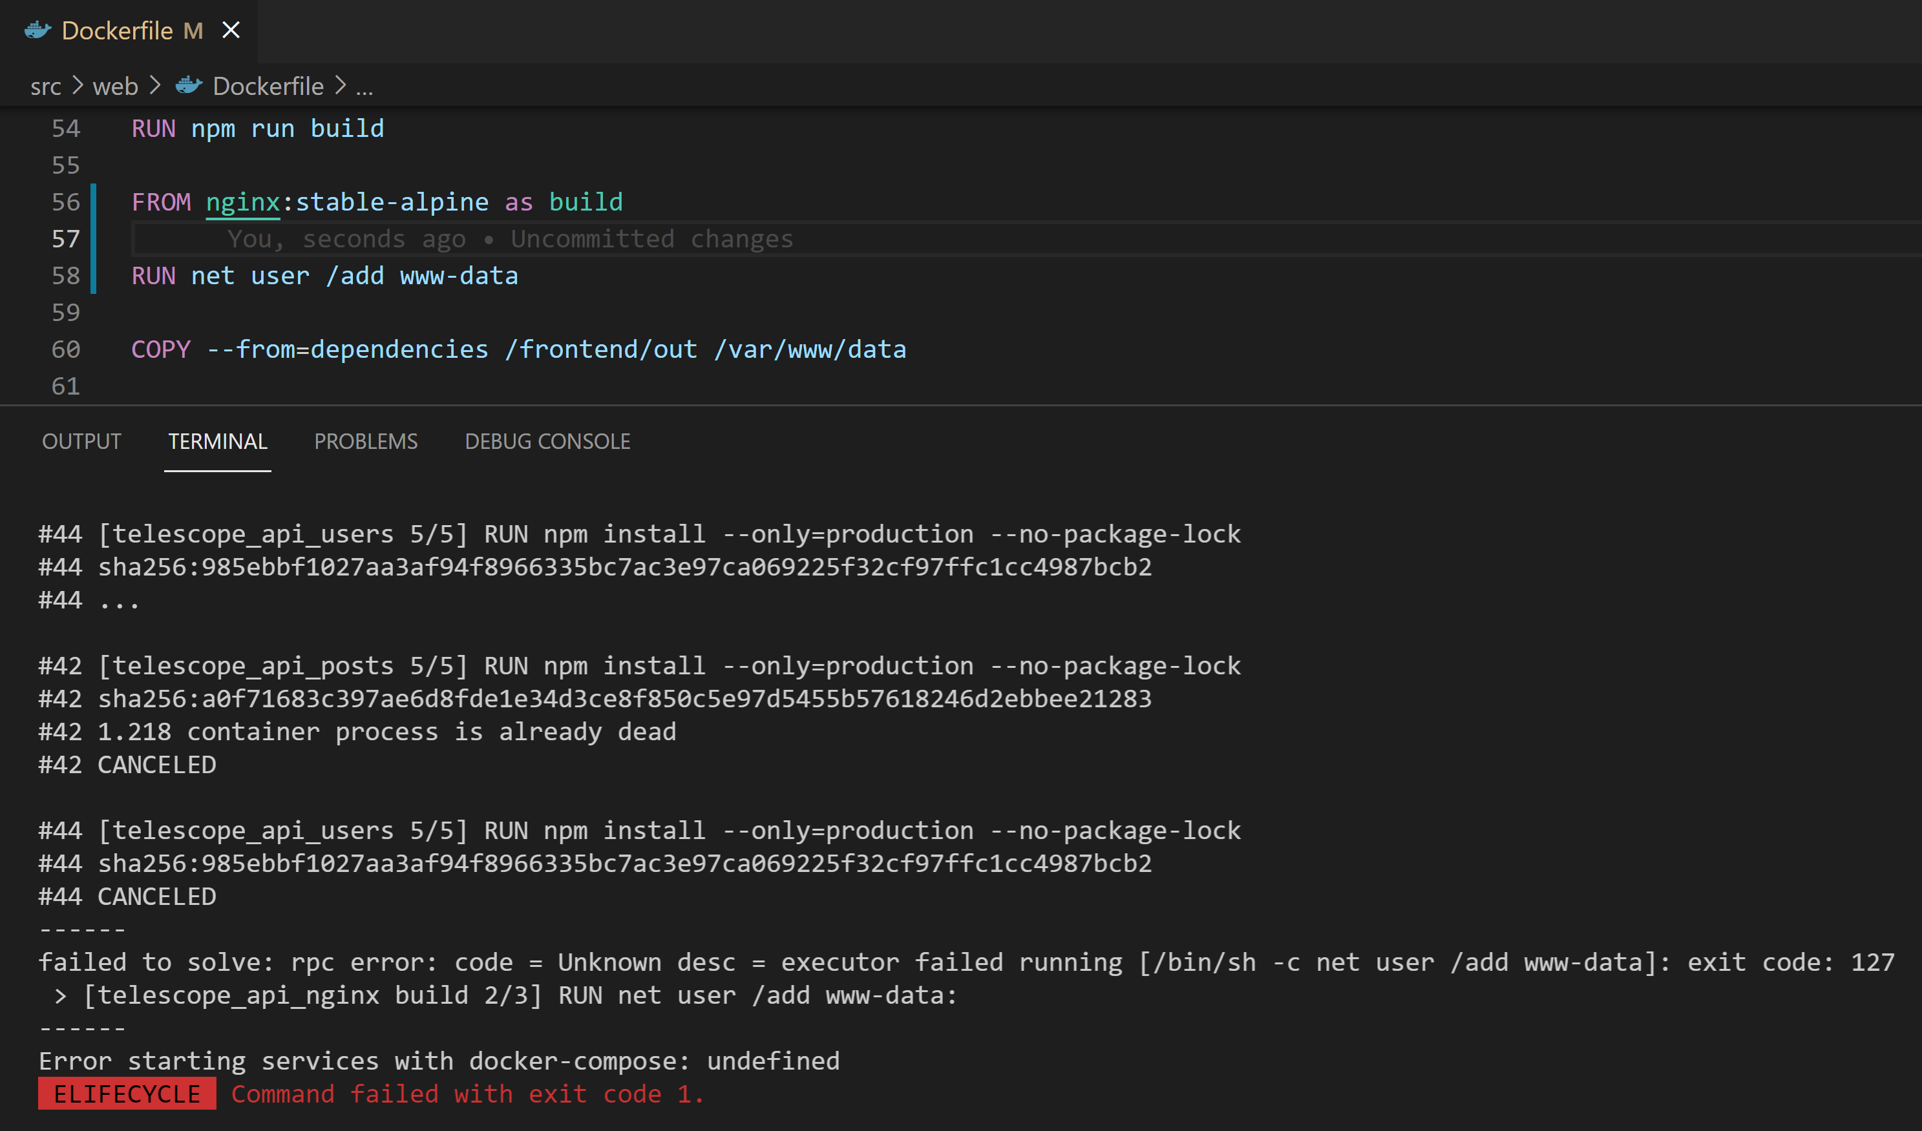Screen dimensions: 1922x1131
Task: Click the underlined nginx link on line 56
Action: pos(242,202)
